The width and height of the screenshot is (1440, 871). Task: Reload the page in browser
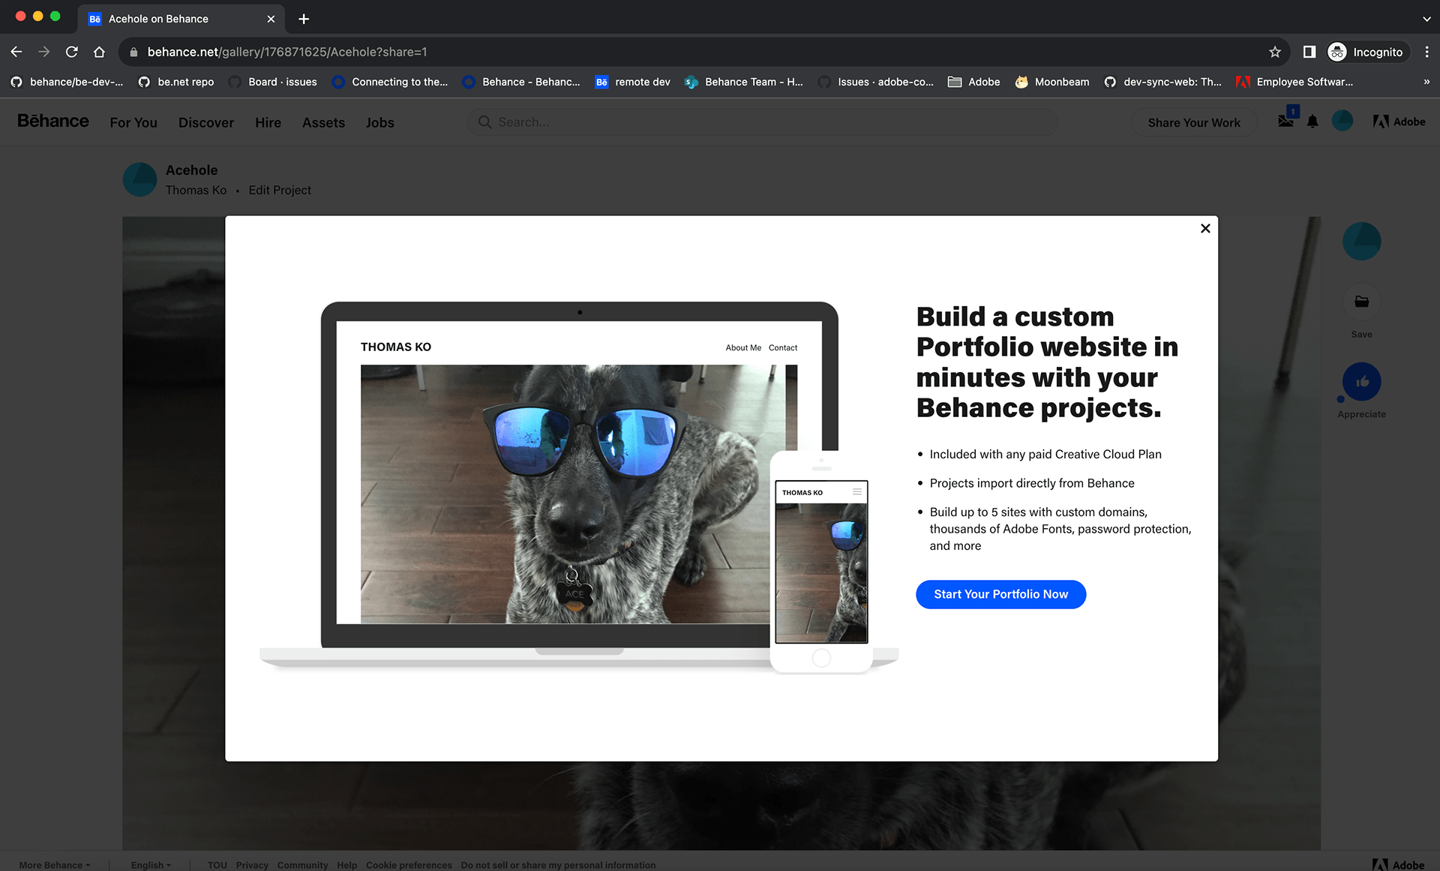[72, 52]
